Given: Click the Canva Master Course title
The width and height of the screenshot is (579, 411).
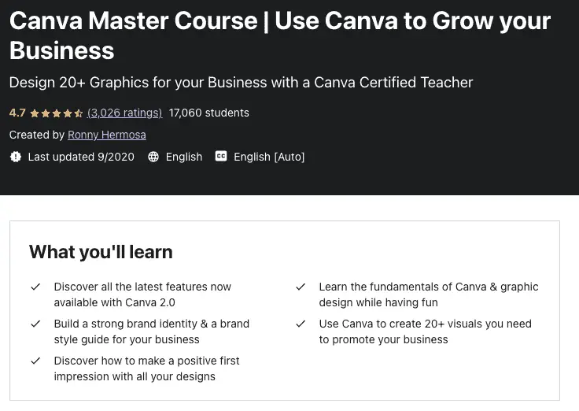Looking at the screenshot, I should (x=280, y=35).
